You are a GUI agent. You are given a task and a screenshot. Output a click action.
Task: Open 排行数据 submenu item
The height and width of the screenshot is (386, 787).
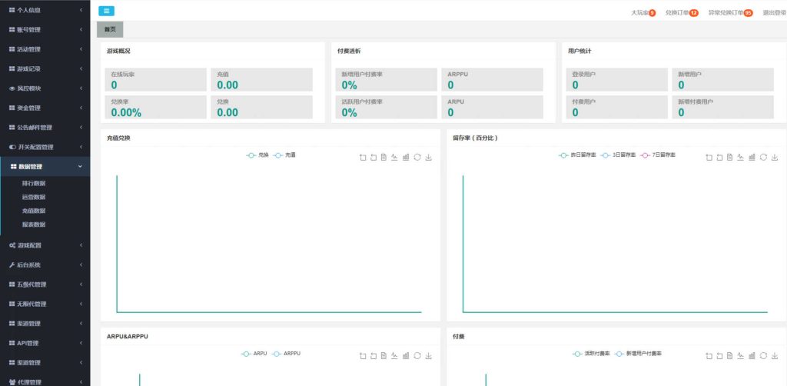click(34, 183)
